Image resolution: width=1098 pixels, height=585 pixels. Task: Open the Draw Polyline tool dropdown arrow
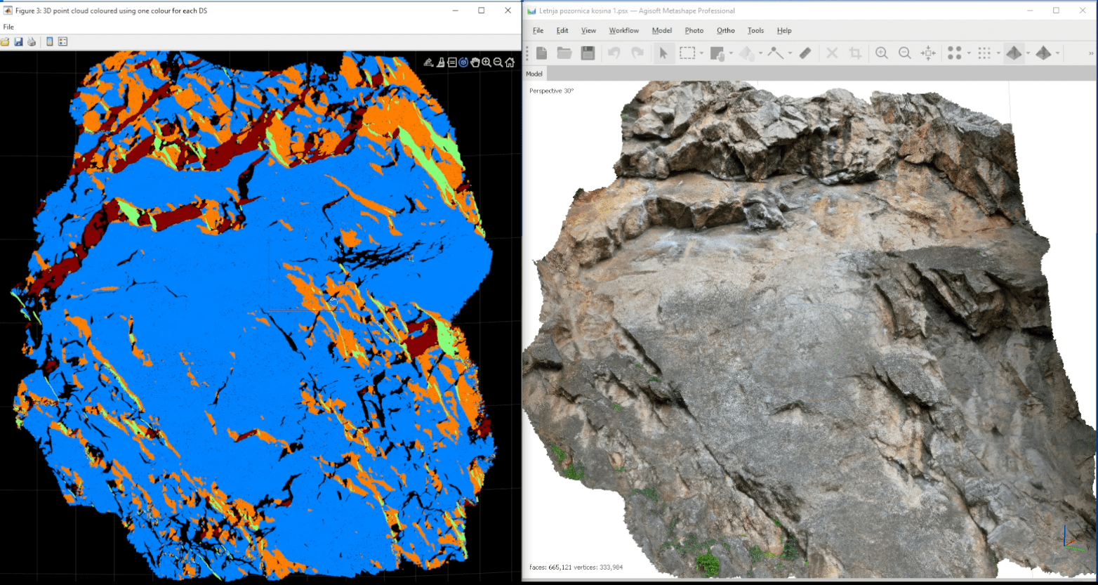coord(790,53)
